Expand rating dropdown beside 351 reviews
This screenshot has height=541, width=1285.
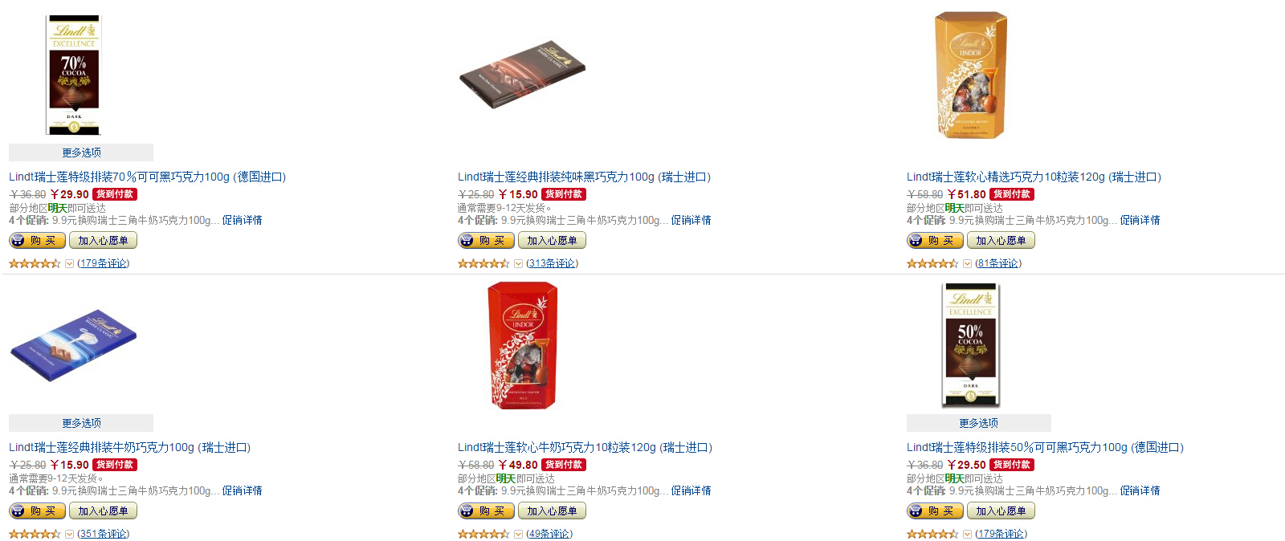click(x=70, y=534)
